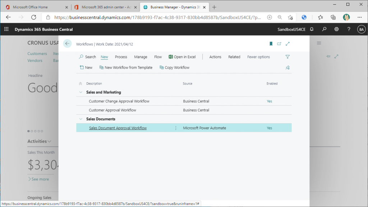
Task: Click the pin icon beside the toolbar
Action: 287,67
